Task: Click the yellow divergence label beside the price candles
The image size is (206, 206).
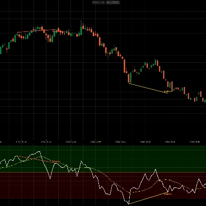Action: [x=167, y=92]
